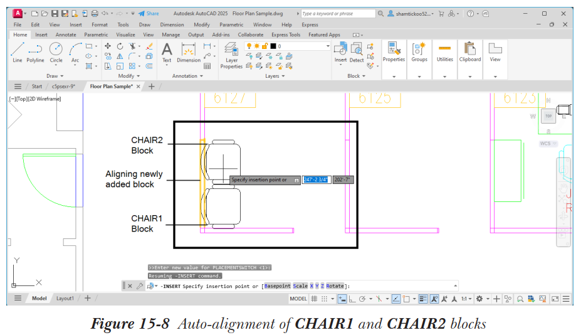Click the Text annotation tool
Screen dimensions: 576x335
[167, 53]
